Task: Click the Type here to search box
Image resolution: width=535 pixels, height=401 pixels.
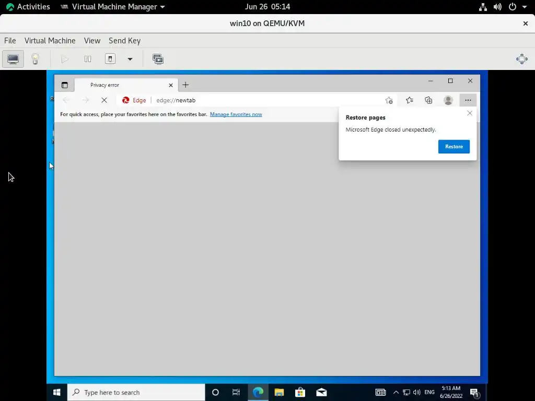Action: pyautogui.click(x=136, y=392)
